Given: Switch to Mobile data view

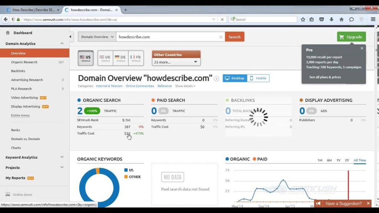Looking at the screenshot, I should click(258, 78).
